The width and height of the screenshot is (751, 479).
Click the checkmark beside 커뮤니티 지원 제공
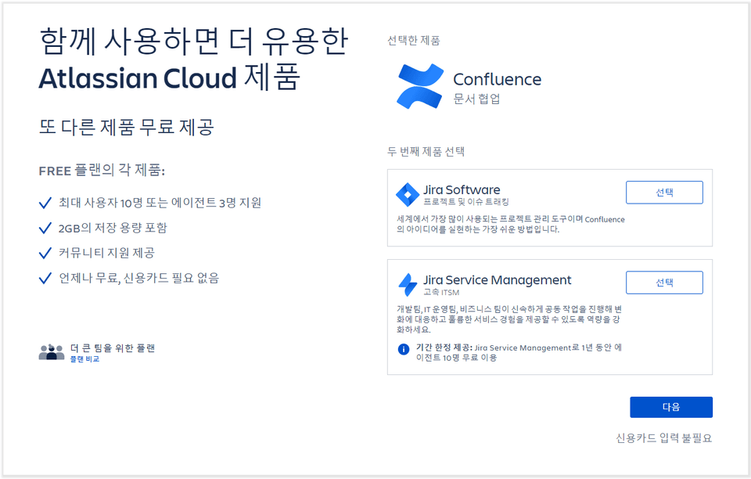click(x=45, y=254)
